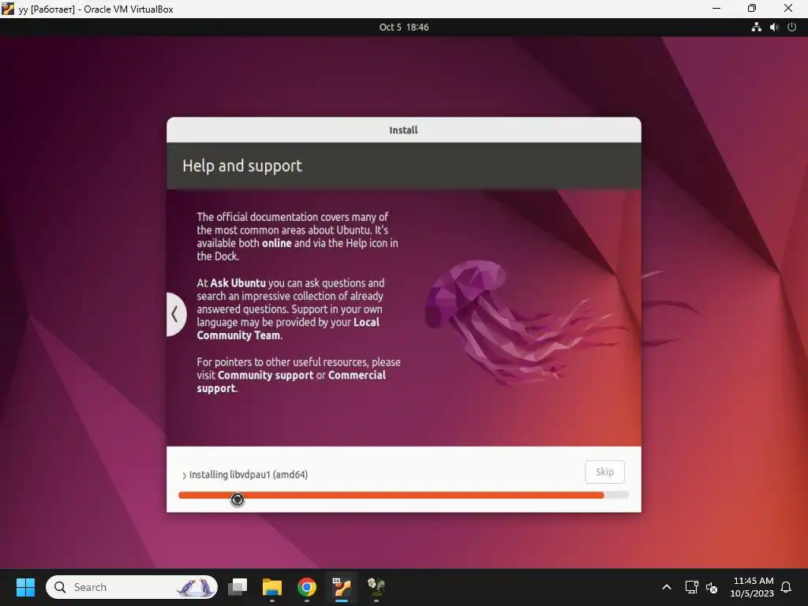Open the Ask Ubuntu link
808x606 pixels.
238,283
